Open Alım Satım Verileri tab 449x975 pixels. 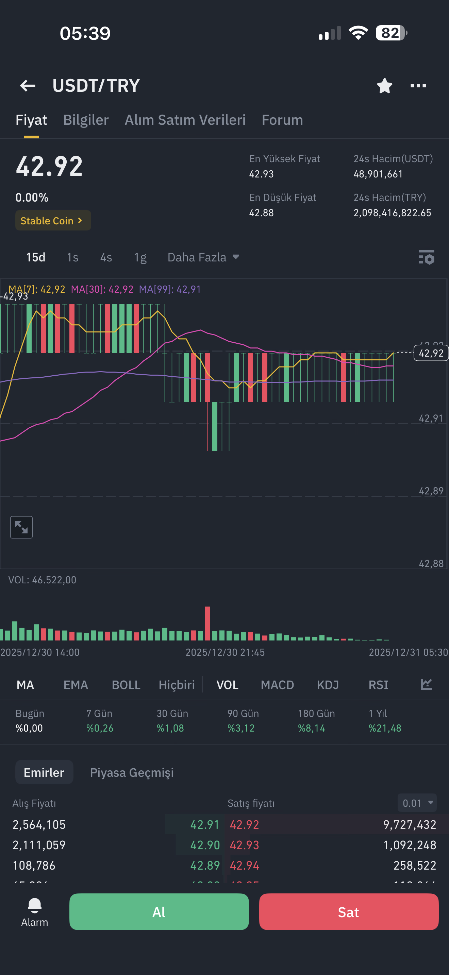click(185, 120)
